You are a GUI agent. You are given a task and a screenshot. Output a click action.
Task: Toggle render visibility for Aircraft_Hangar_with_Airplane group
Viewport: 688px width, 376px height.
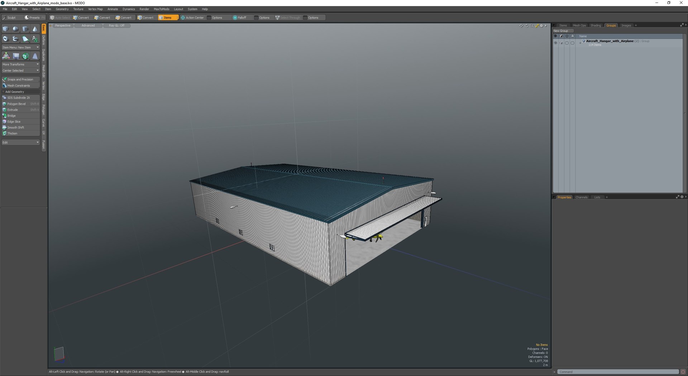pos(561,43)
